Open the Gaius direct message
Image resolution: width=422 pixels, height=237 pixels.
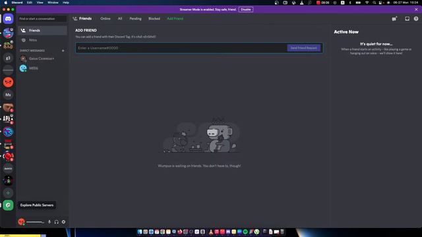tap(42, 59)
